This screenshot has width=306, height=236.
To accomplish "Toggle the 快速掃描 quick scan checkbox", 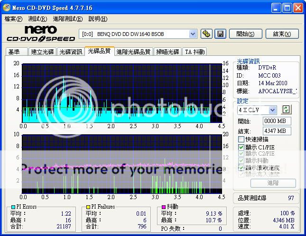I will [x=241, y=139].
